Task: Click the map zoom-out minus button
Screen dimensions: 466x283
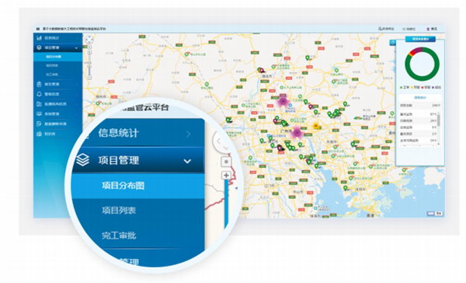Action: click(x=89, y=78)
